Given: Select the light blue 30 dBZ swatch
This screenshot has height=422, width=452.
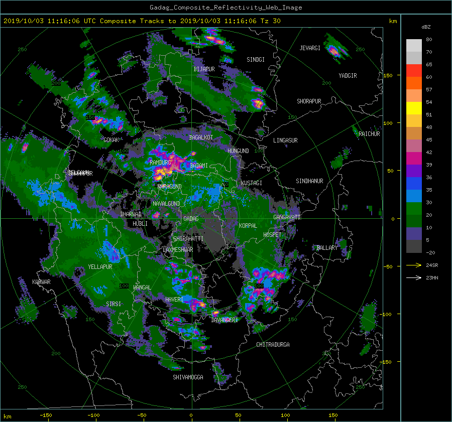Looking at the screenshot, I should point(414,196).
